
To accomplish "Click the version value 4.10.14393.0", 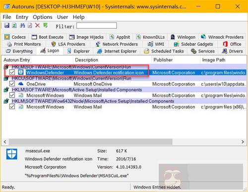I will [128, 167].
